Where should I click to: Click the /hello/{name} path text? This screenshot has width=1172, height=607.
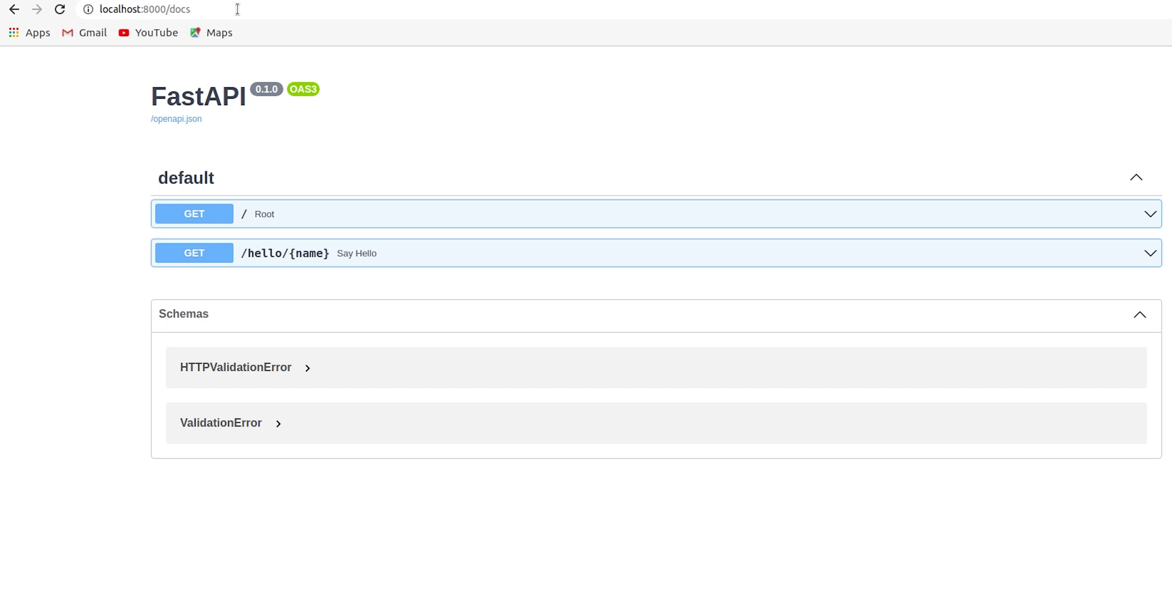[x=285, y=253]
